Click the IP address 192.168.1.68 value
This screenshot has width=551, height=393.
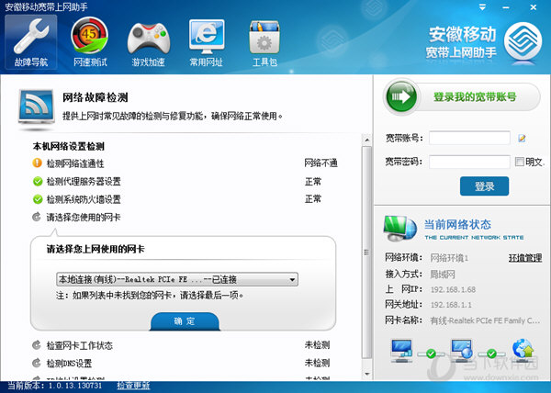tap(453, 289)
